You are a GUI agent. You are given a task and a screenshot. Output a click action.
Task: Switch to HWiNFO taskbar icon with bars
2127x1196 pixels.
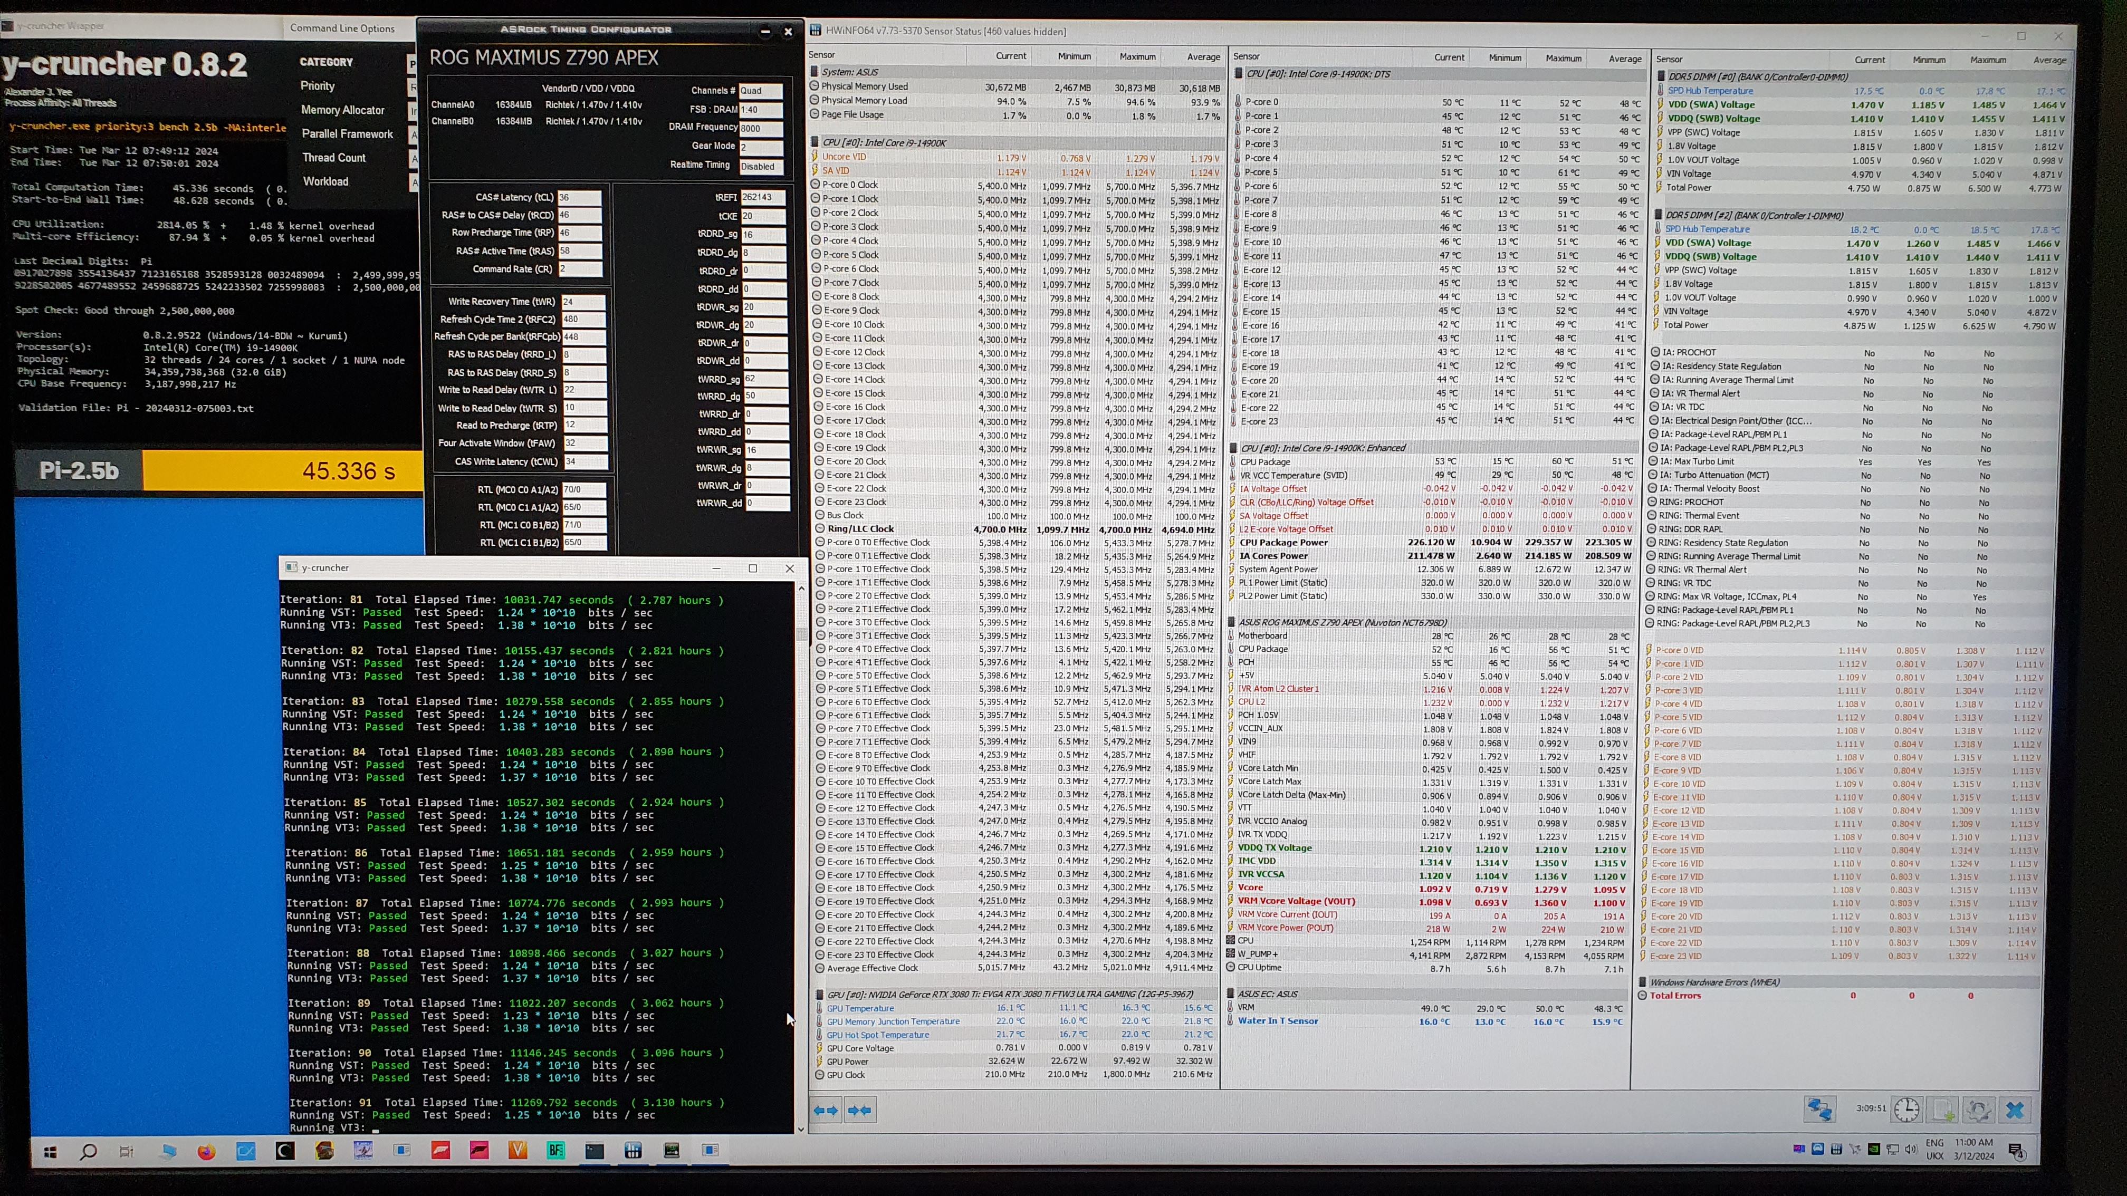(x=634, y=1150)
